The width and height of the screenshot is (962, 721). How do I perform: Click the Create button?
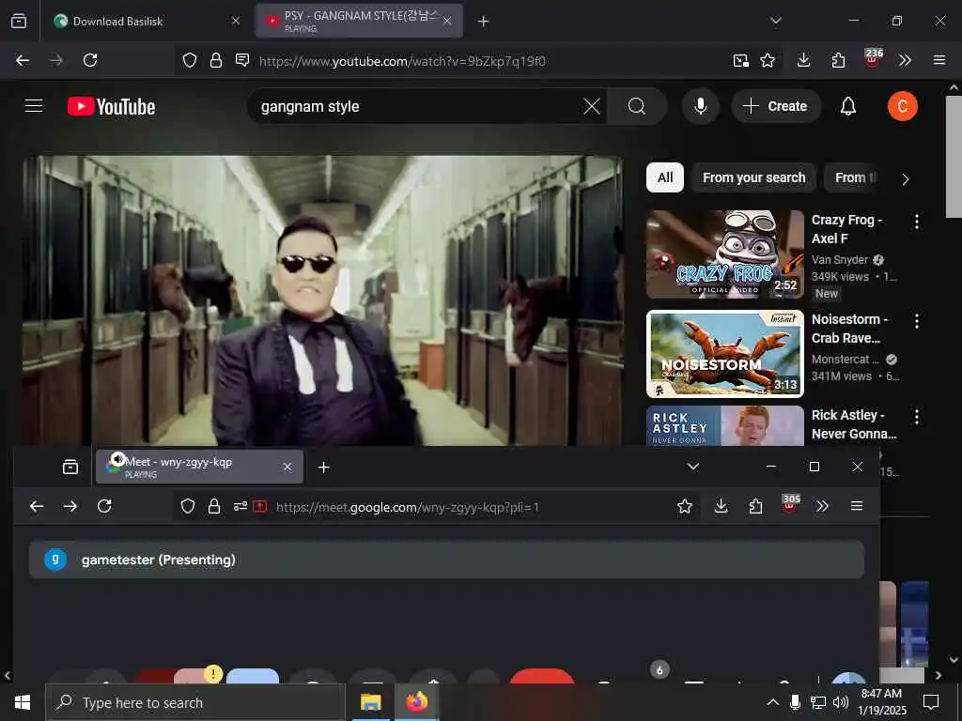pyautogui.click(x=775, y=106)
